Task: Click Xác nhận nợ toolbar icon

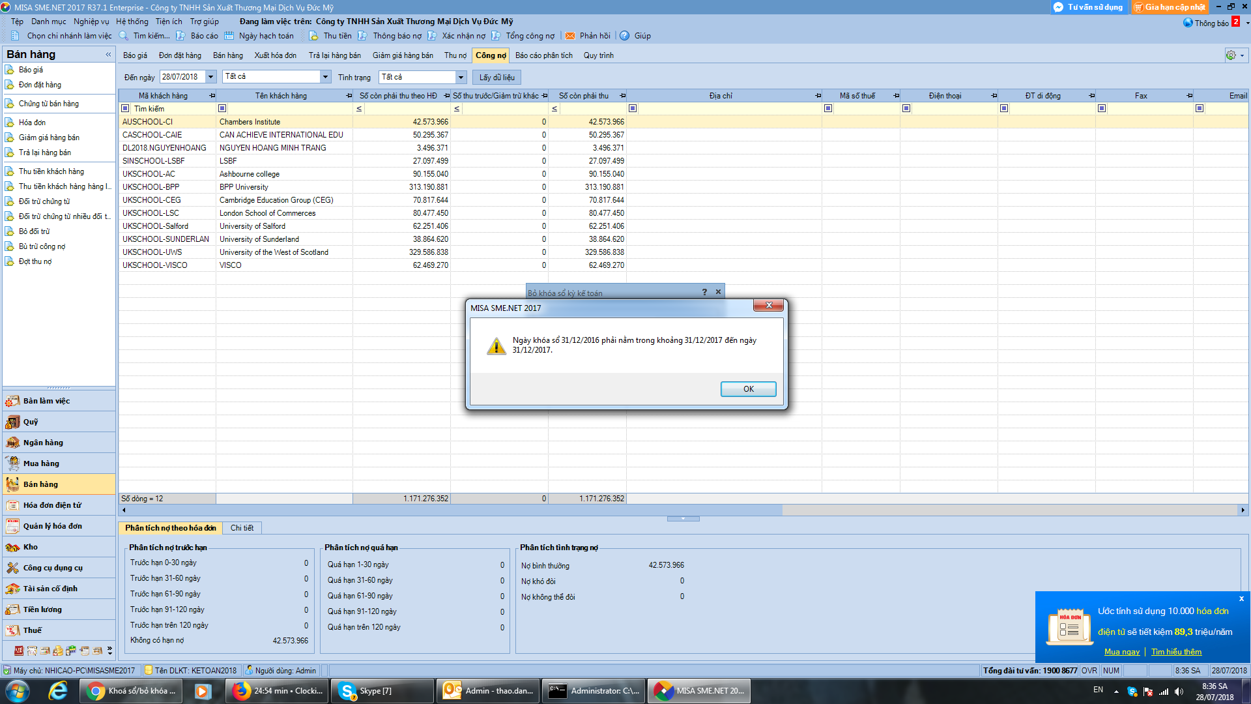Action: [432, 36]
